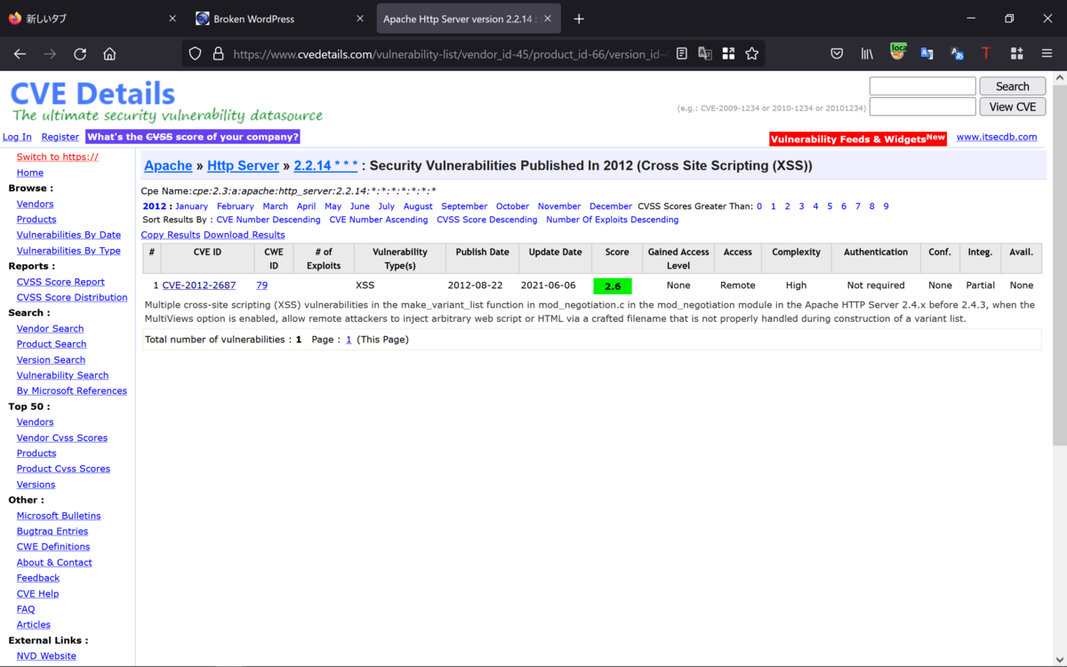This screenshot has width=1067, height=667.
Task: Click the View CVE button
Action: [1012, 107]
